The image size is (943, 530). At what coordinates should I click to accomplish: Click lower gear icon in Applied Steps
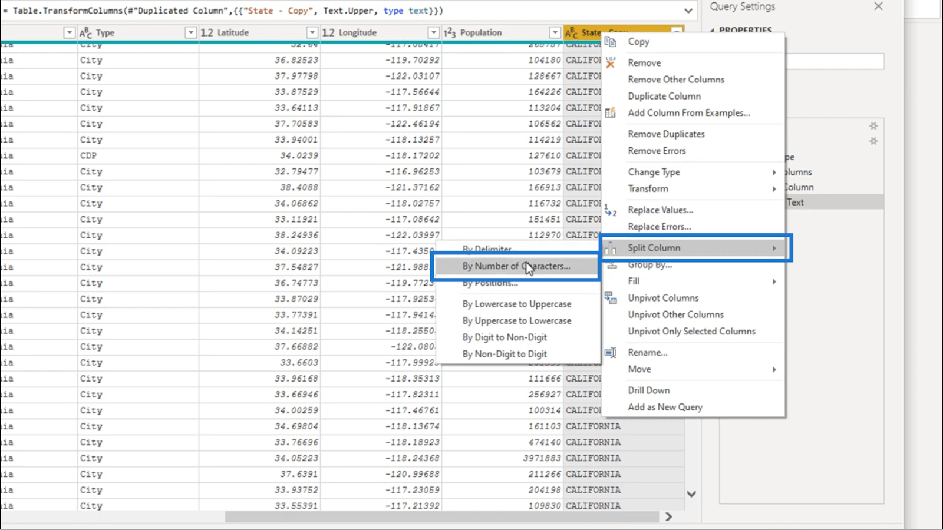pyautogui.click(x=873, y=141)
